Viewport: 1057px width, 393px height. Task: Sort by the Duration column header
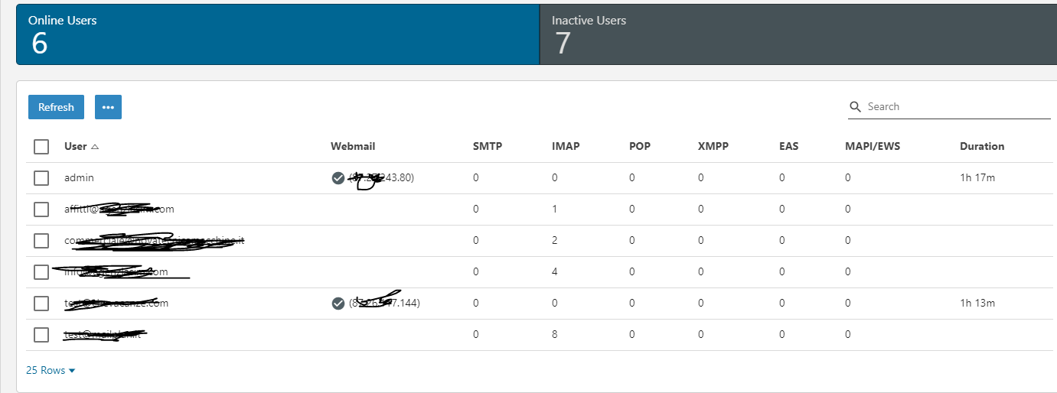981,147
